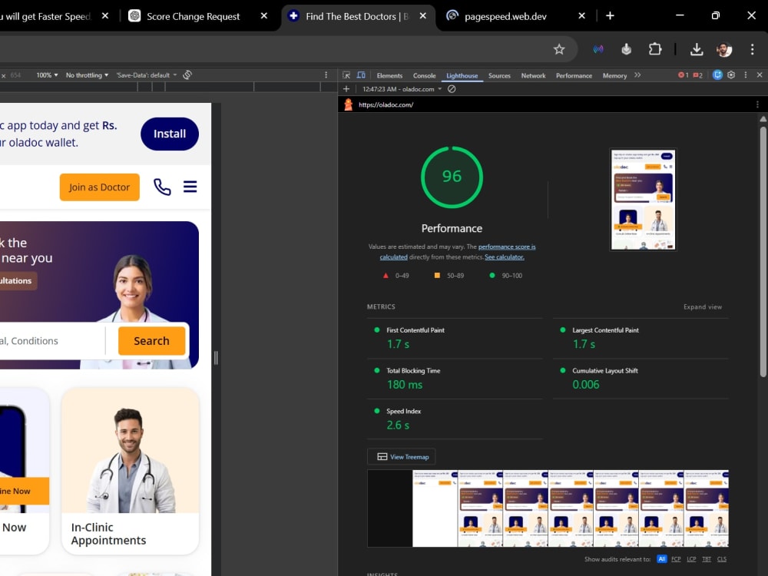Image resolution: width=768 pixels, height=576 pixels.
Task: Click Join as Doctor button
Action: point(99,187)
